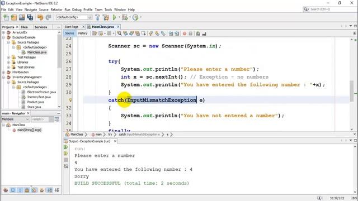Toggle Javadoc window icon in Navigator header
This screenshot has height=201, width=358.
click(x=57, y=119)
